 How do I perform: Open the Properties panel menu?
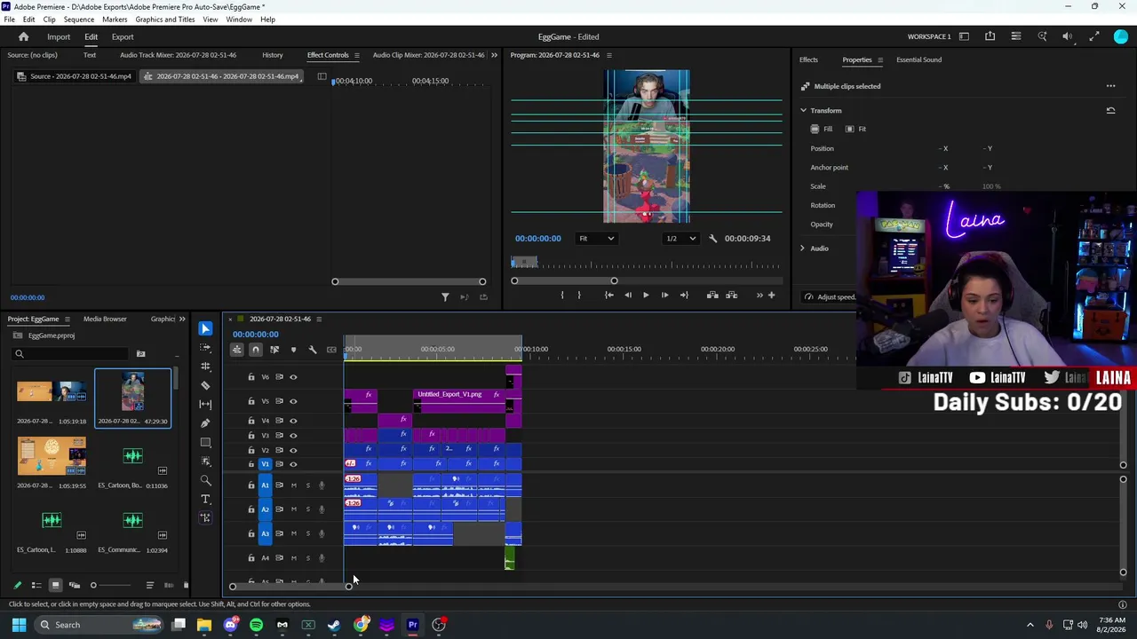(x=879, y=59)
